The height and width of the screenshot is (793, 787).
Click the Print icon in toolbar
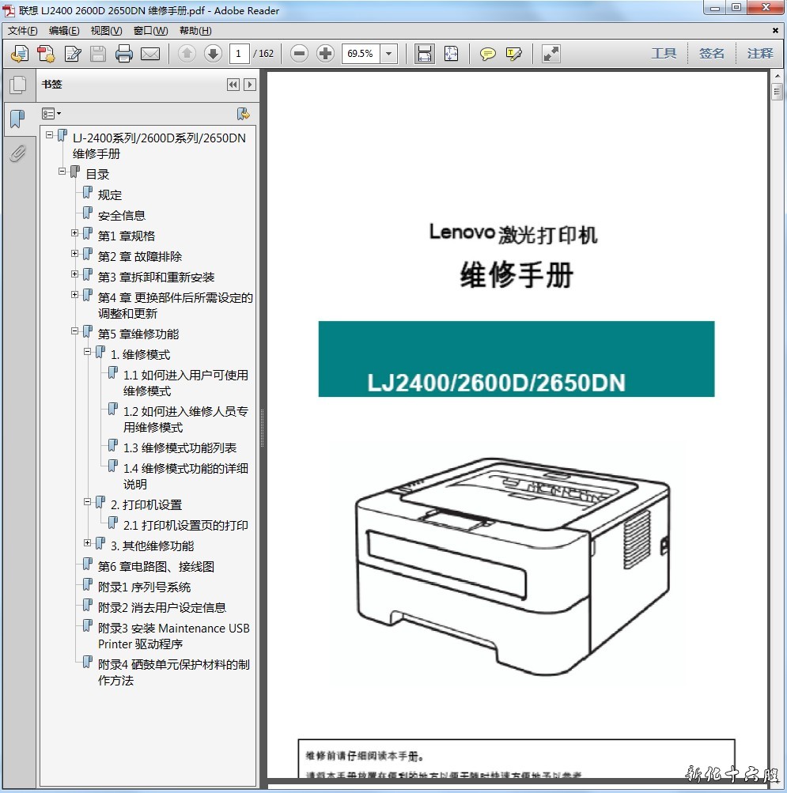point(123,54)
